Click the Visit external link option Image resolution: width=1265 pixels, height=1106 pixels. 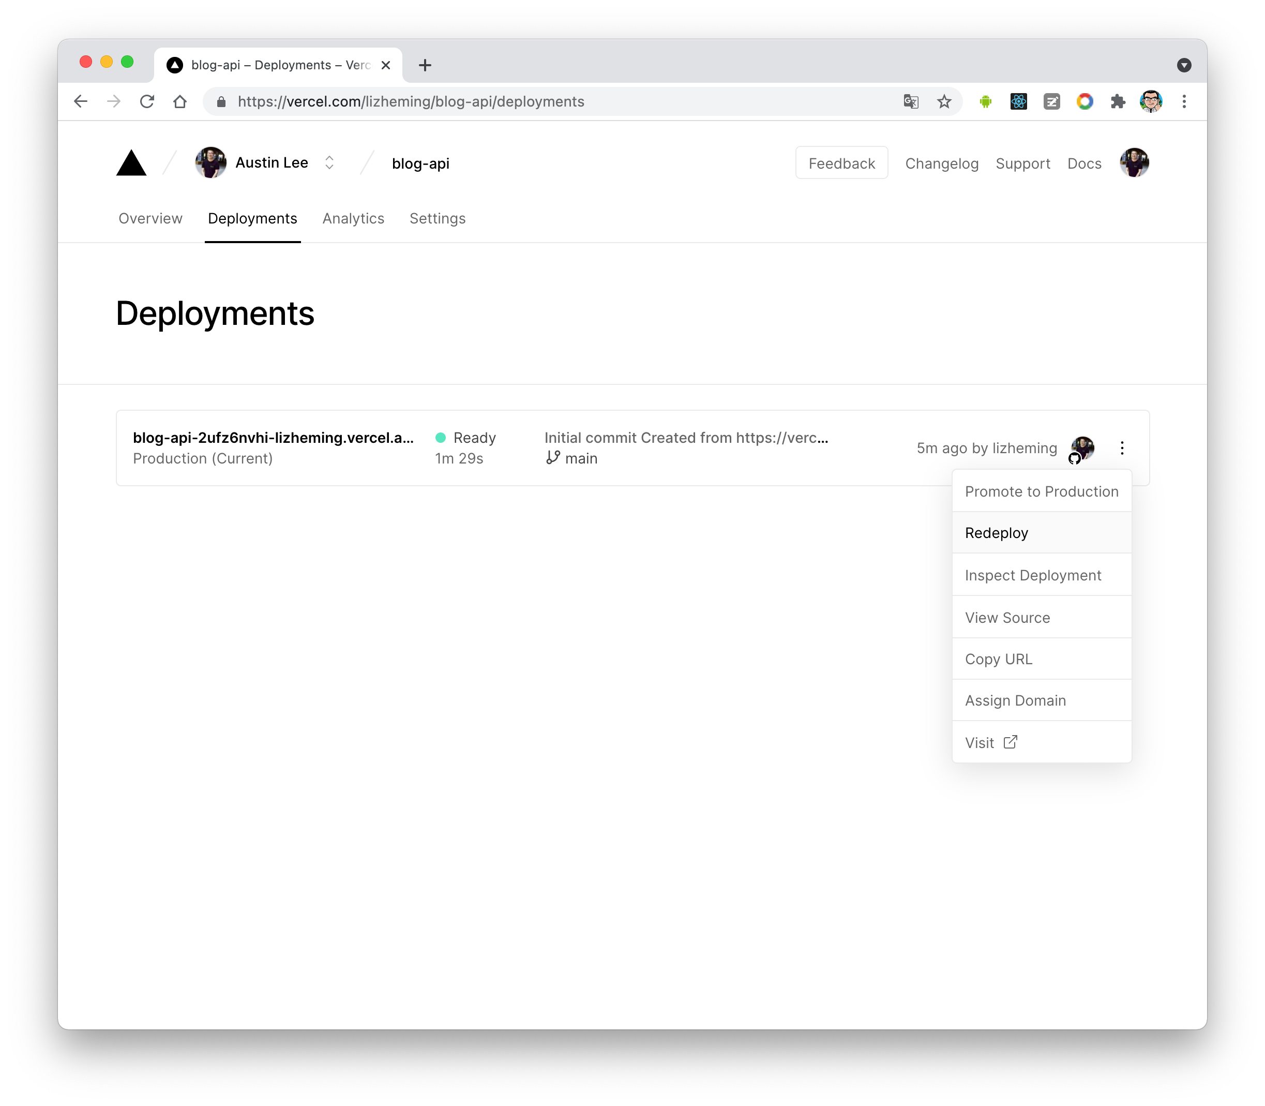[990, 742]
